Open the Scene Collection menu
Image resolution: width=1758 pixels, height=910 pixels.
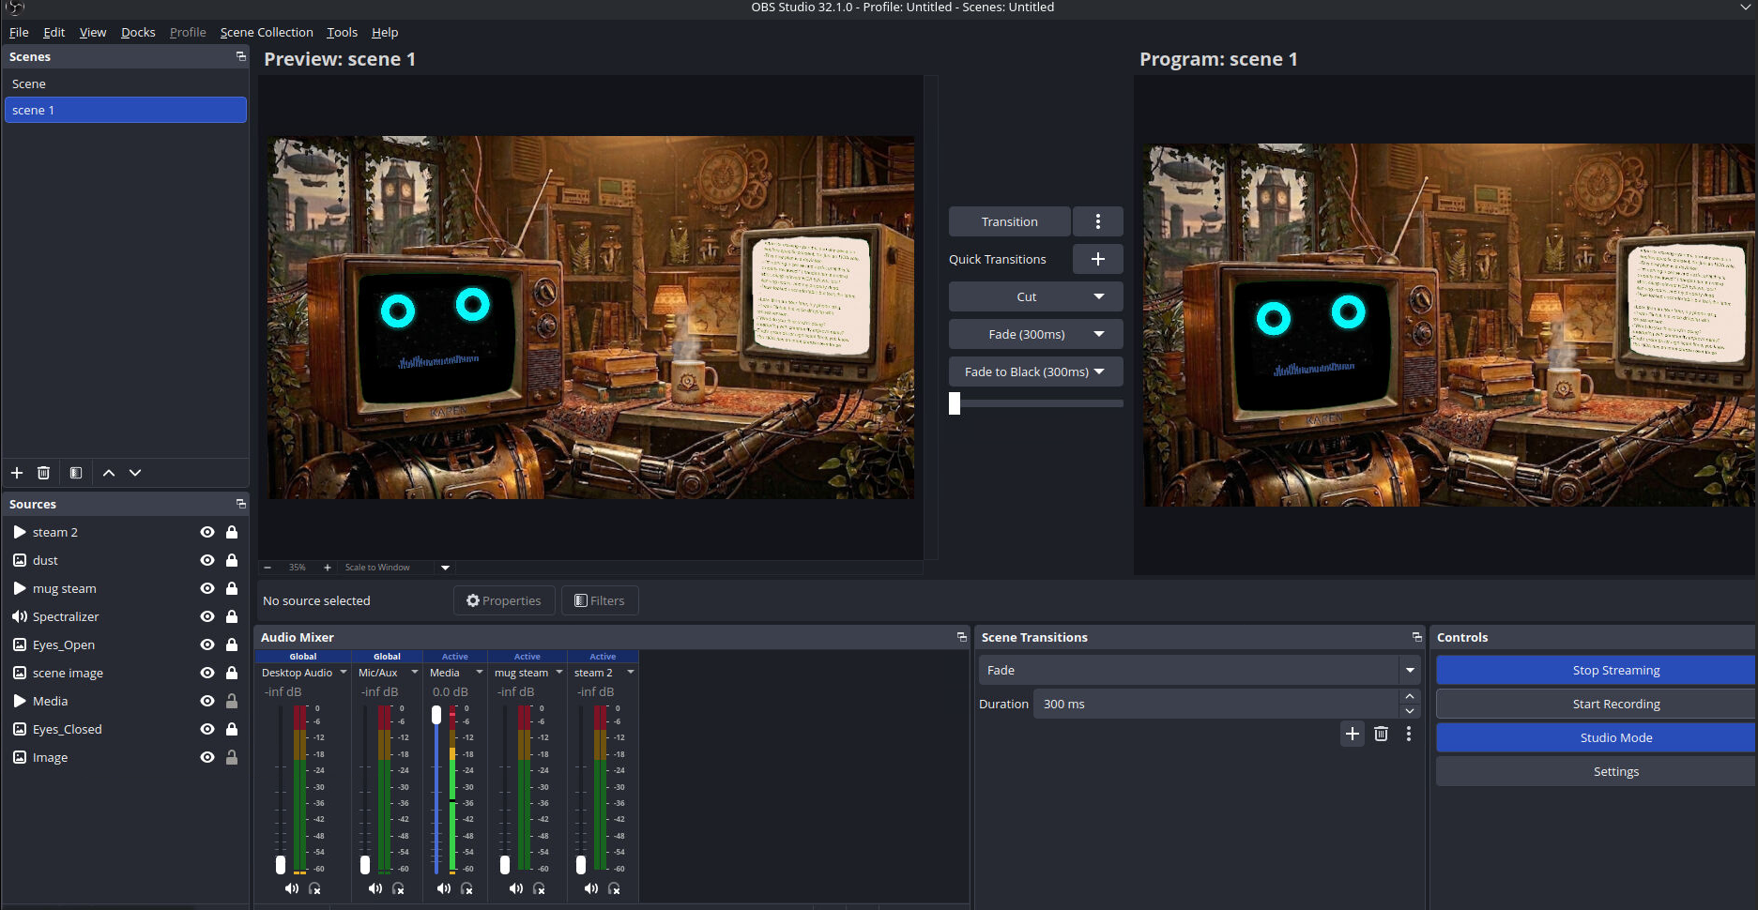(x=267, y=32)
